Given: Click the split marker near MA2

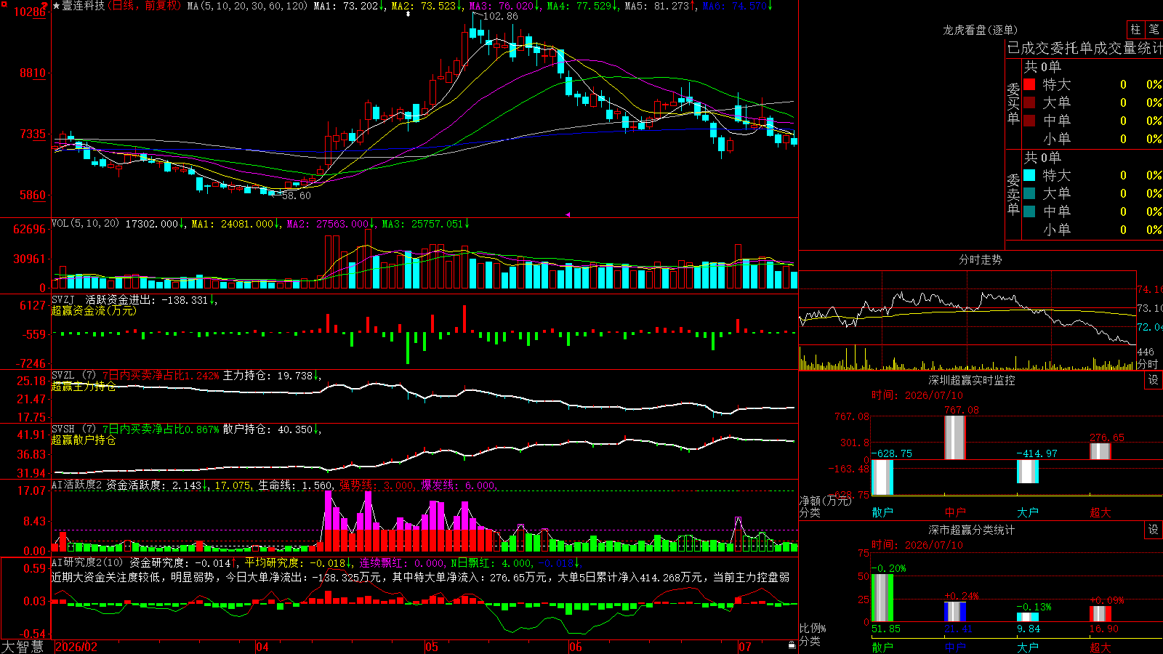Looking at the screenshot, I should tap(408, 14).
